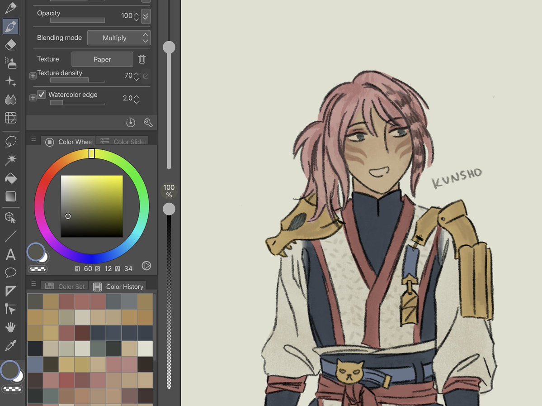This screenshot has height=406, width=542.
Task: Select the Fill bucket tool
Action: [x=11, y=178]
